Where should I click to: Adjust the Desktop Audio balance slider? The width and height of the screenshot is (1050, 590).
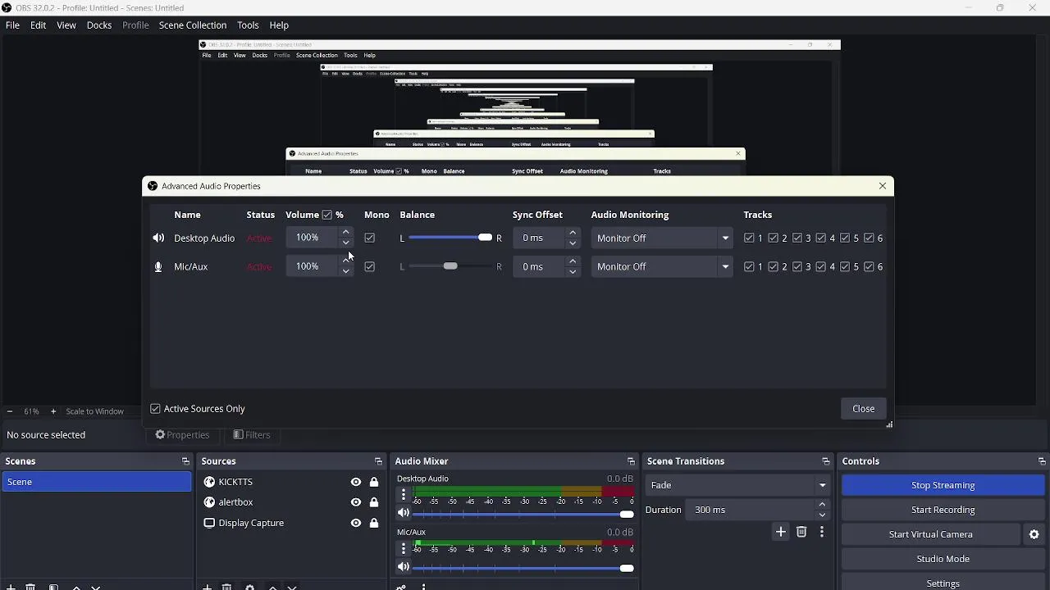450,238
